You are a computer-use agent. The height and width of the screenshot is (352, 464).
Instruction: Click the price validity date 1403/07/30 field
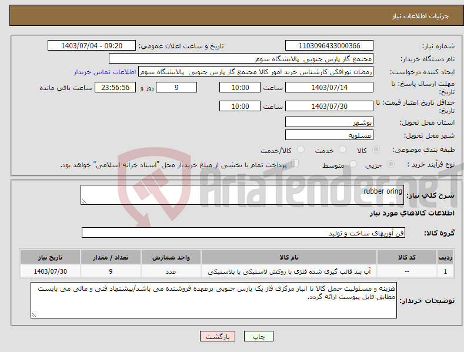pyautogui.click(x=329, y=106)
